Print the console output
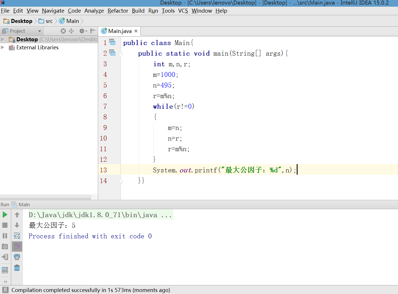Viewport: 398px width, 294px height. pyautogui.click(x=17, y=257)
